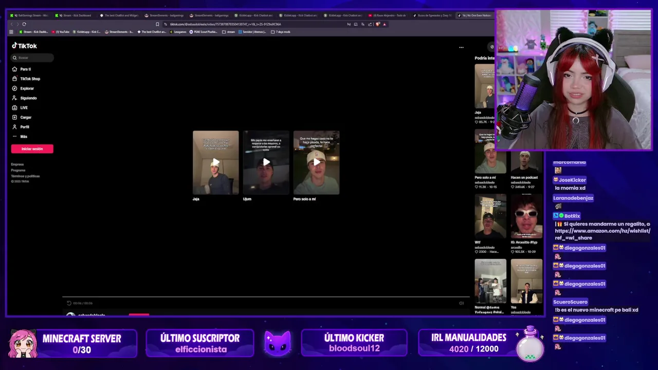Image resolution: width=658 pixels, height=370 pixels.
Task: Click Laranadebenjaz's username in chat
Action: pos(573,198)
